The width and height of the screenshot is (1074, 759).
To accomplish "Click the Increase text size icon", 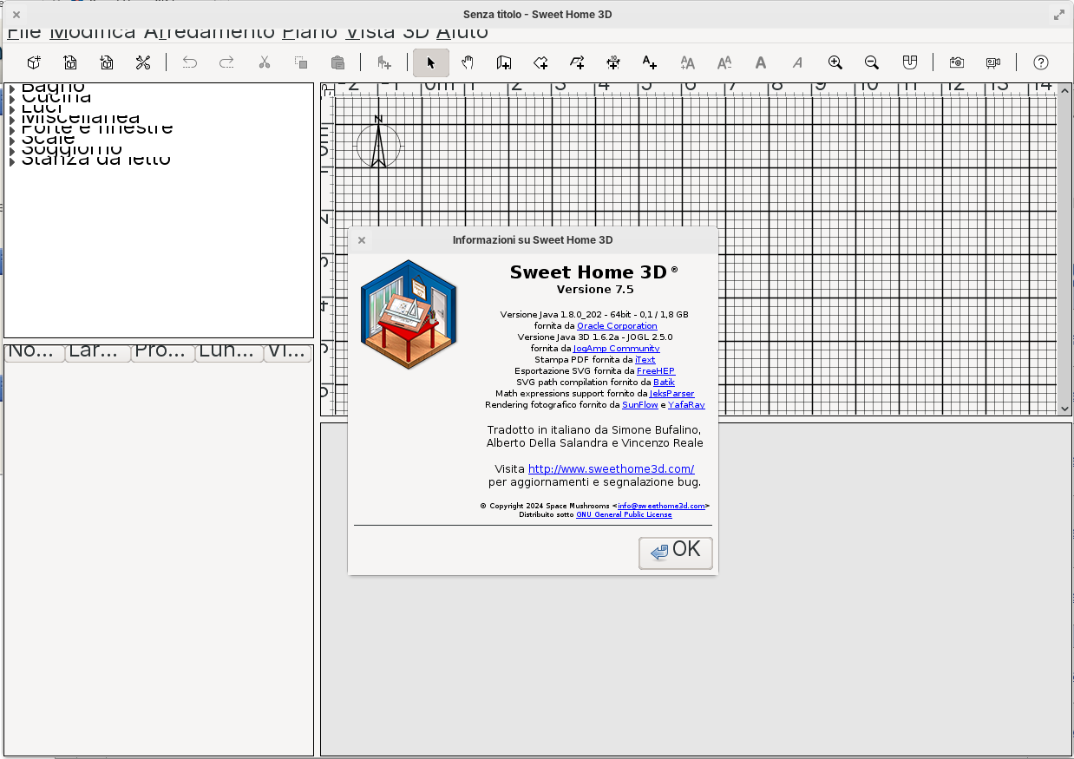I will click(688, 62).
